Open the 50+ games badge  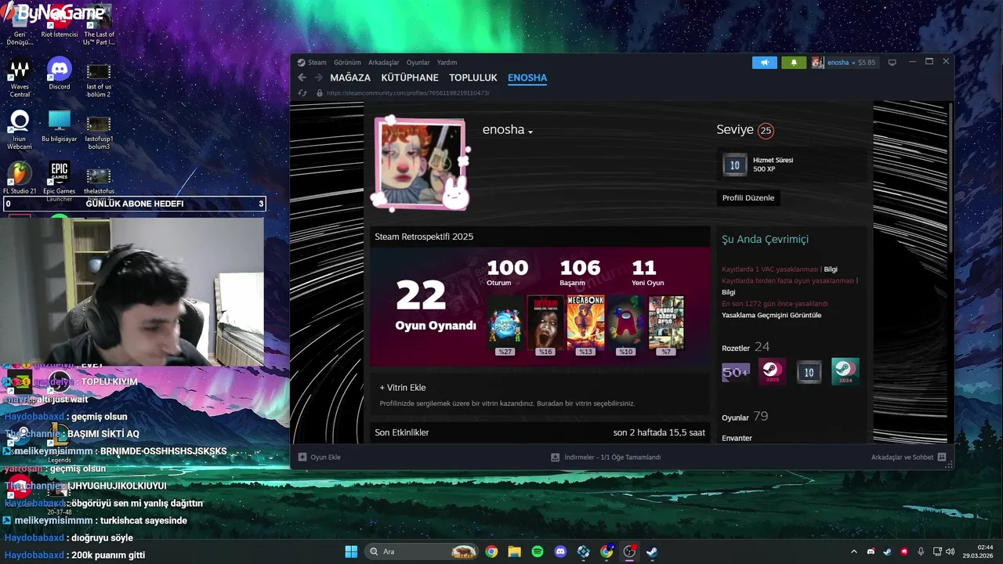tap(736, 372)
